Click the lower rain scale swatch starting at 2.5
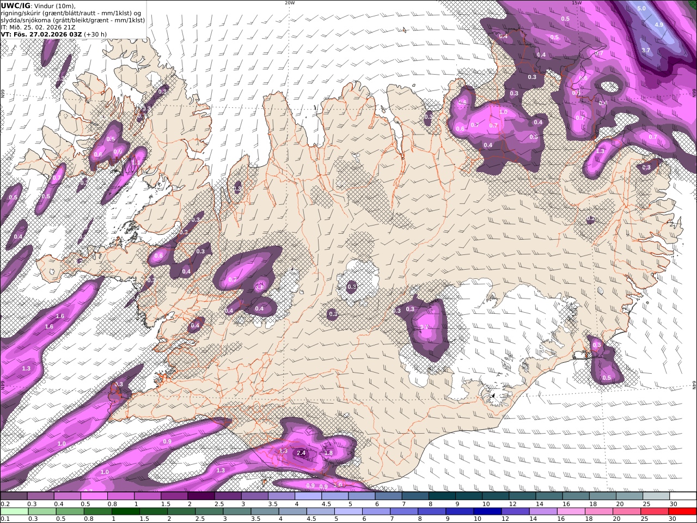 coord(209,512)
